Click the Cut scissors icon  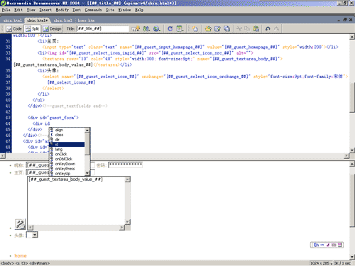point(239,29)
